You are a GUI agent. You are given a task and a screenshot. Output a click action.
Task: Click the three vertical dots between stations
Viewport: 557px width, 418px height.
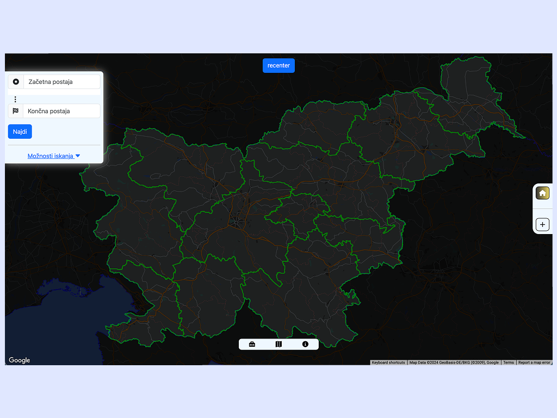[x=15, y=99]
